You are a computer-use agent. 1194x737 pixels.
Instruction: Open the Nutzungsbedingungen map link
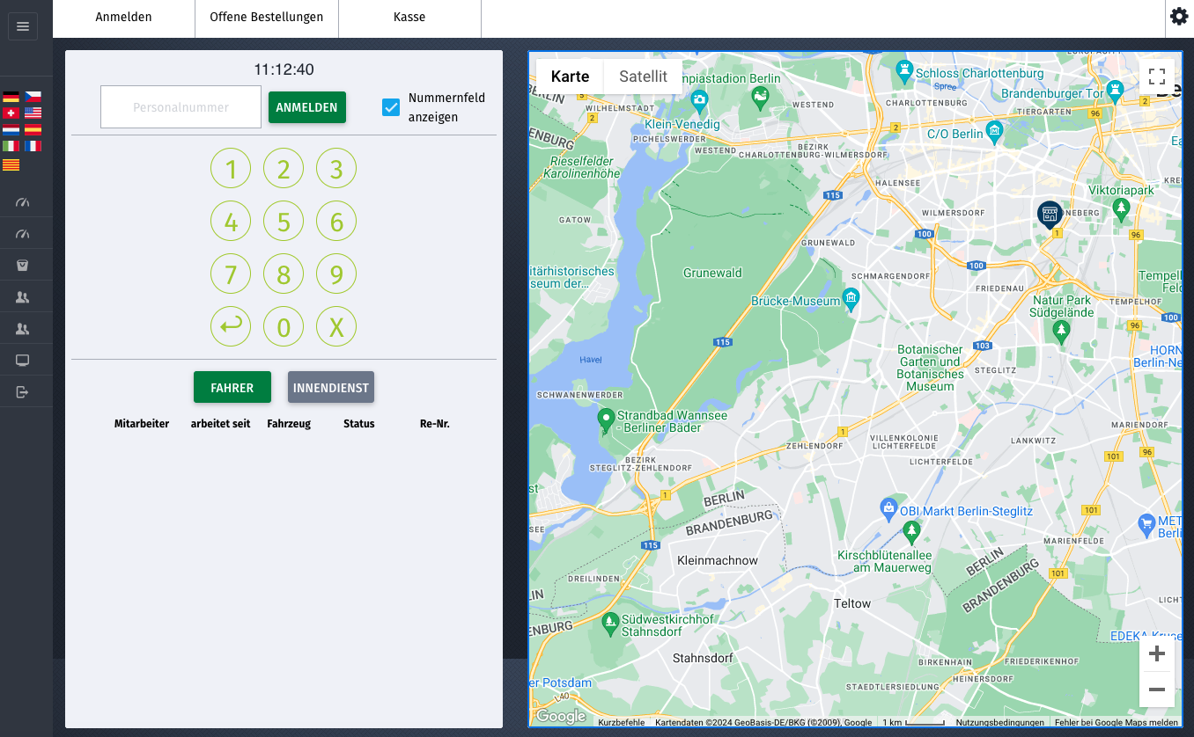[1000, 722]
